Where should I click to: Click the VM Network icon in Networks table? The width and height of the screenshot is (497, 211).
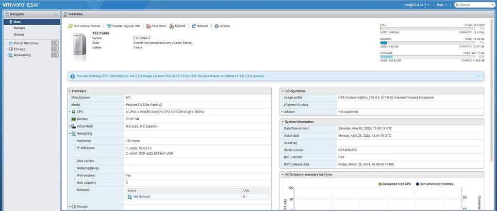point(130,197)
